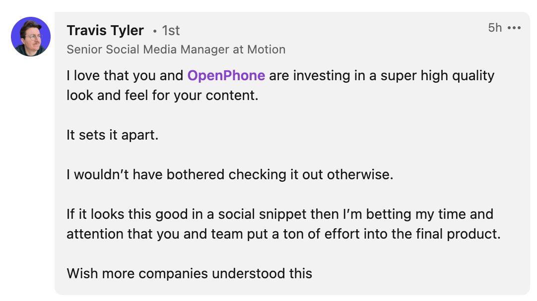Click the word Motion in the headline
The width and height of the screenshot is (537, 301).
coord(267,50)
